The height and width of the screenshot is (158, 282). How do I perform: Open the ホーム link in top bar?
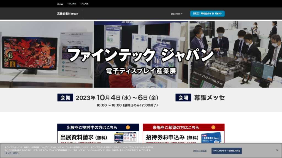click(x=60, y=4)
